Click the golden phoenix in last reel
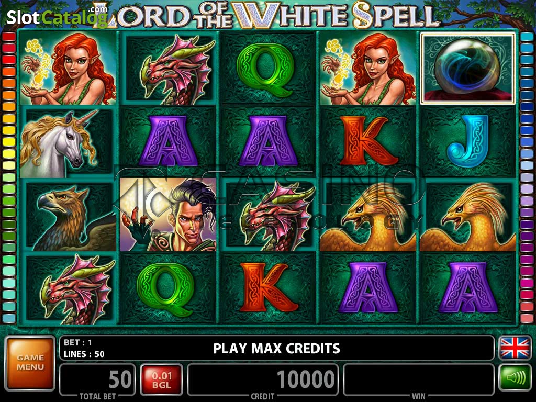Viewport: 536px width, 402px height. pos(467,216)
